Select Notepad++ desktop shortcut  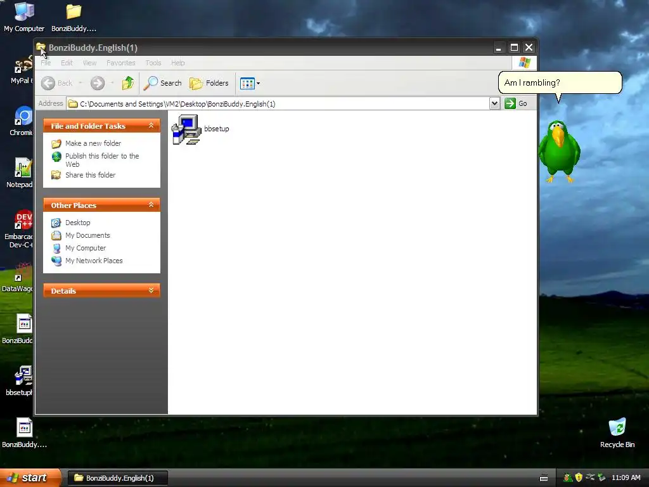20,173
